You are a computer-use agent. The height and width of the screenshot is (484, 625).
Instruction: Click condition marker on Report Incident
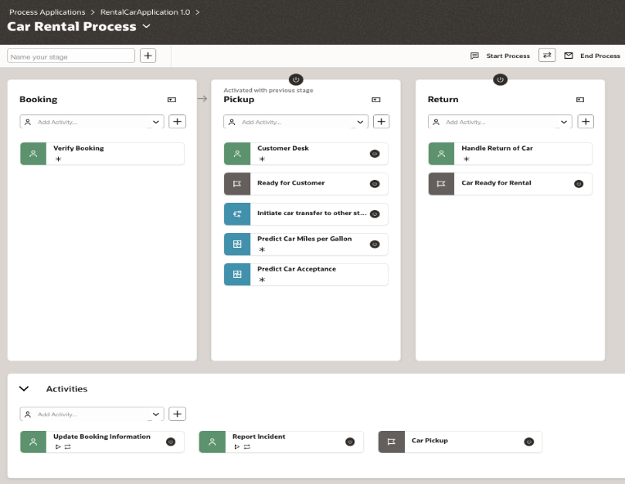tap(350, 441)
